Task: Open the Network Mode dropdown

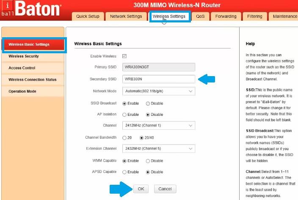Action: click(x=158, y=91)
